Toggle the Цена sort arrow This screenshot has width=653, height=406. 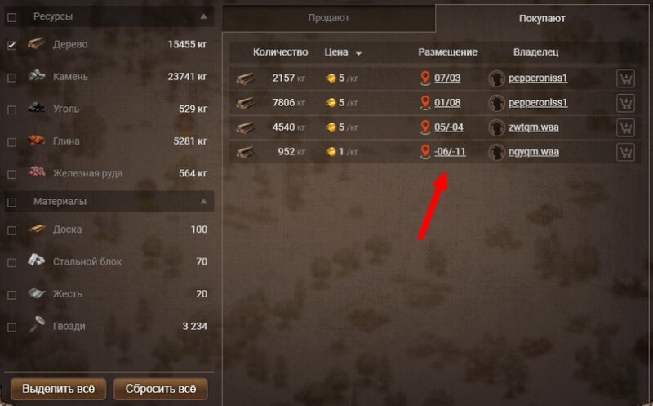tap(358, 53)
